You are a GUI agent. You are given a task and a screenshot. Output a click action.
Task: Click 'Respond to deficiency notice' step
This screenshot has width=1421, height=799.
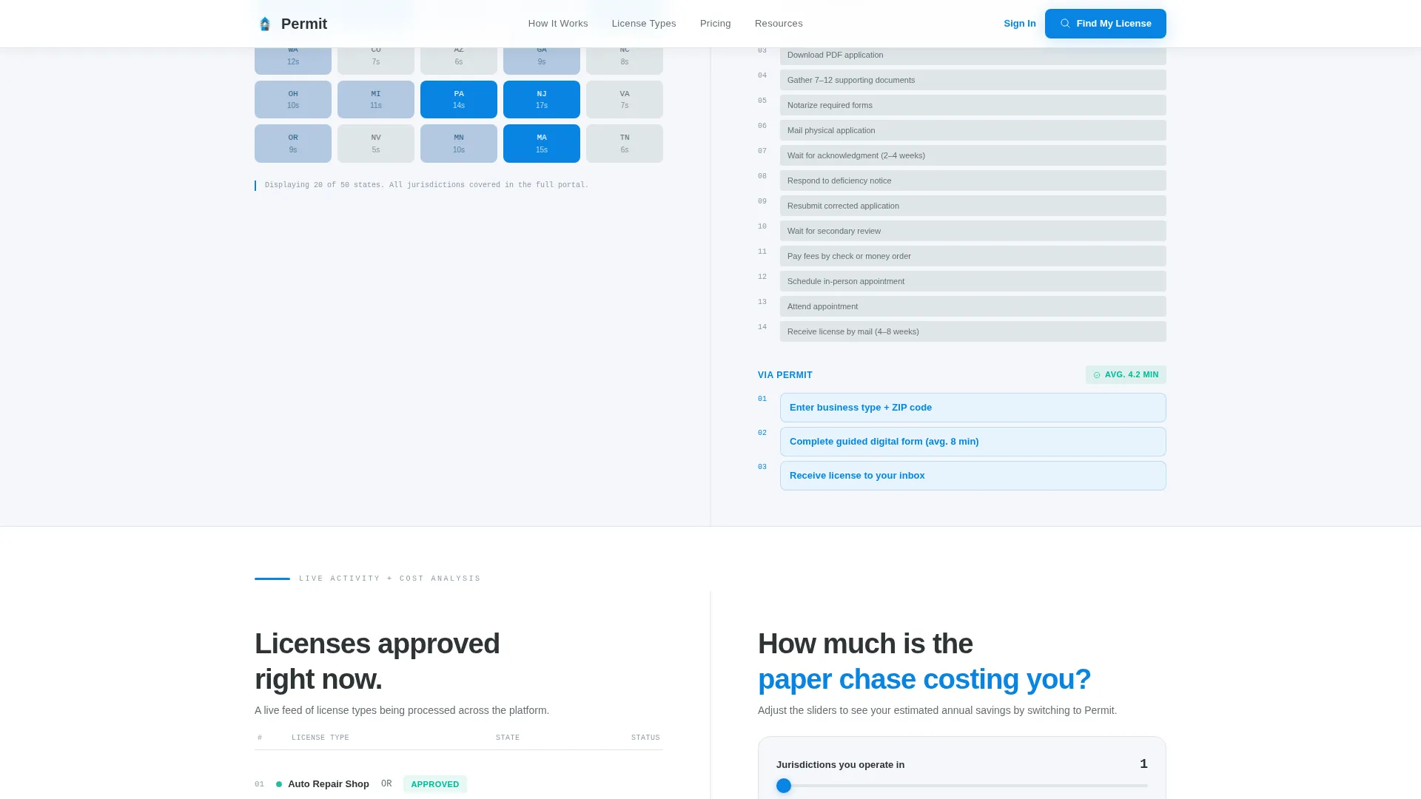[973, 181]
